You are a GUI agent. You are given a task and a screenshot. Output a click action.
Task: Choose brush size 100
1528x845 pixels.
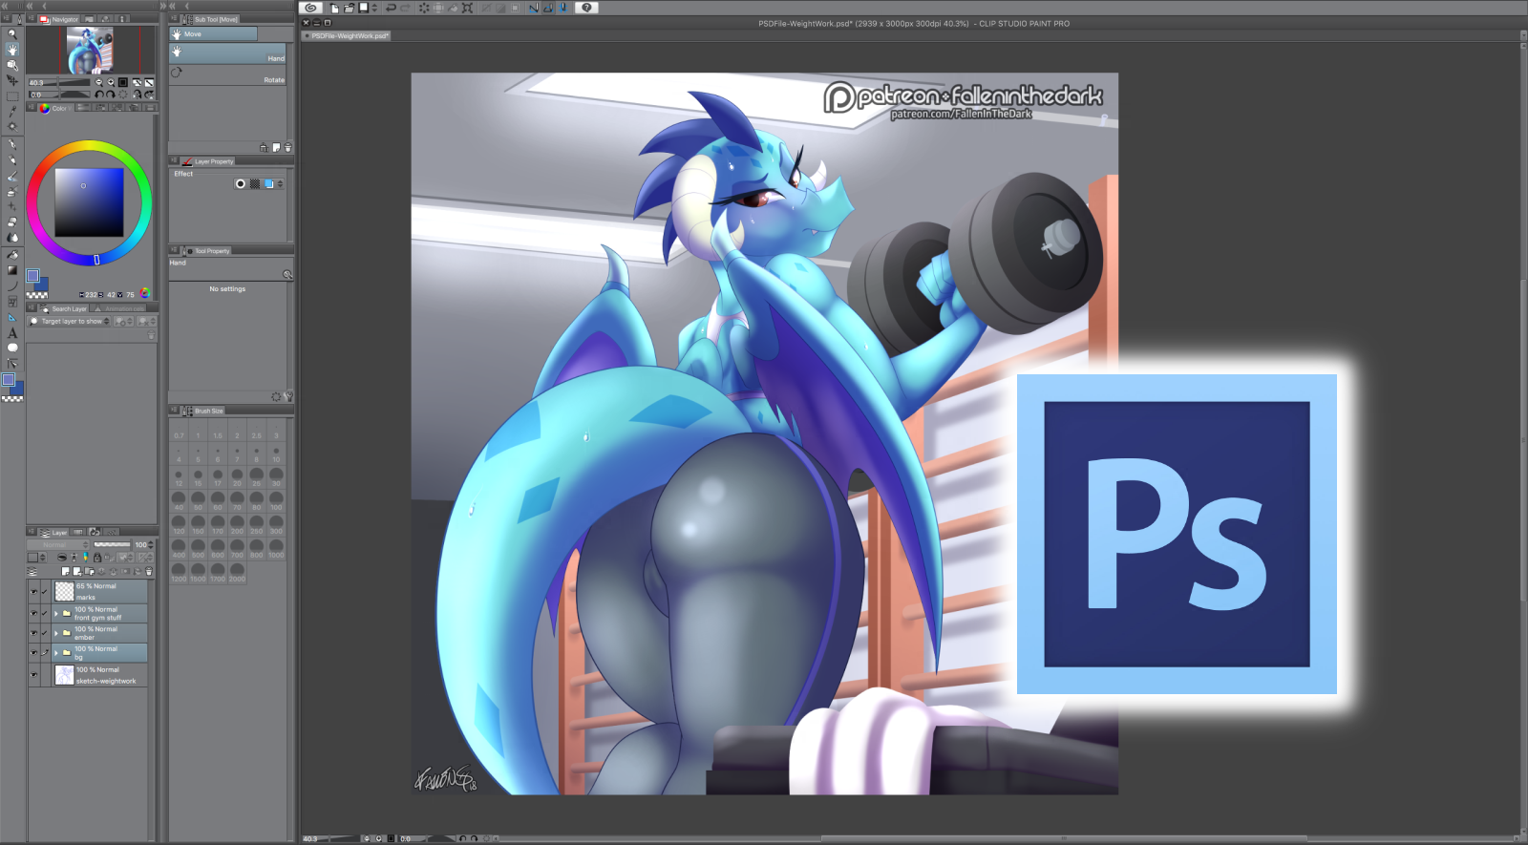(276, 499)
